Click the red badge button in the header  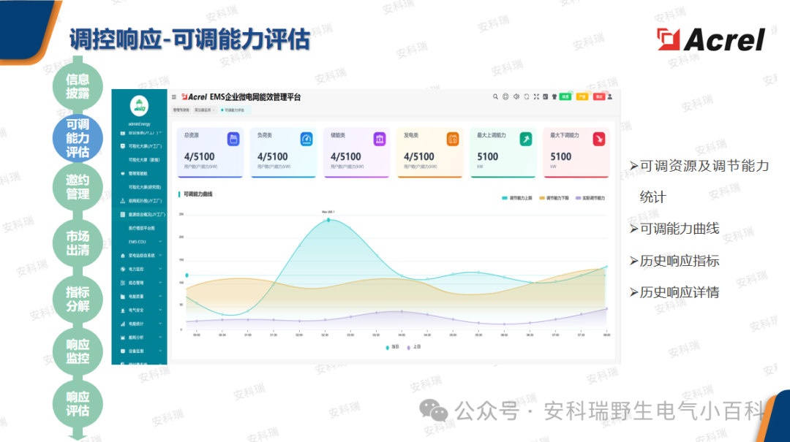[x=599, y=96]
